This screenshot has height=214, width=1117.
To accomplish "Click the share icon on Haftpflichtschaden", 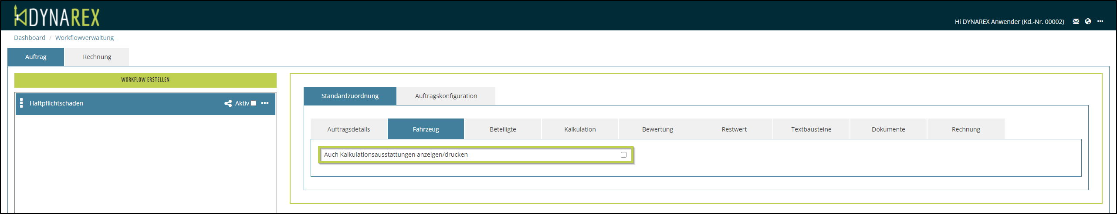I will pyautogui.click(x=228, y=103).
